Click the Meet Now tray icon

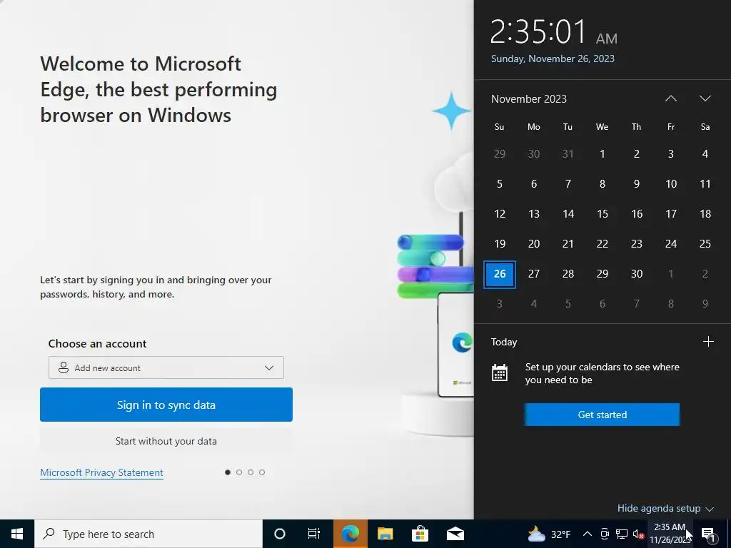(x=605, y=534)
